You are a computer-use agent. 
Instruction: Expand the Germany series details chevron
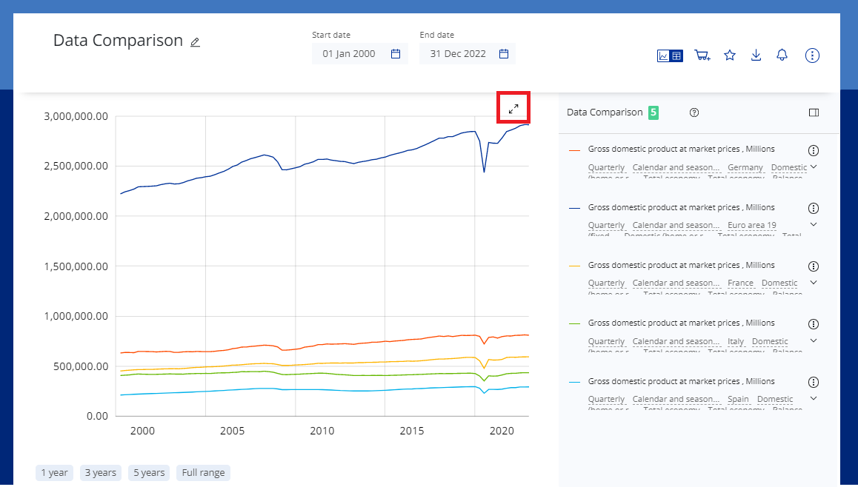pyautogui.click(x=814, y=167)
